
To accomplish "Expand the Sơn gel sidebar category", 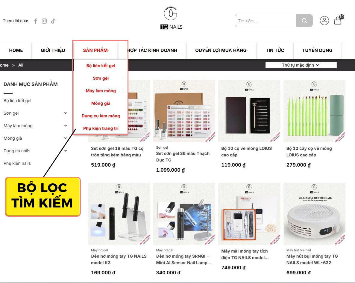I will pyautogui.click(x=66, y=113).
